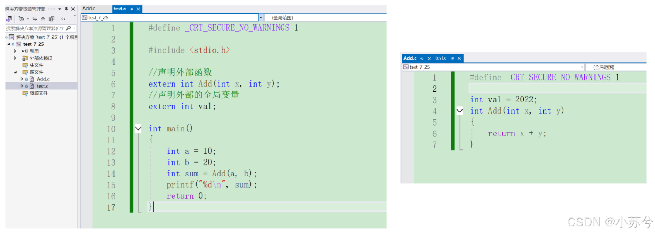Expand the 引用 references node

[x=15, y=51]
